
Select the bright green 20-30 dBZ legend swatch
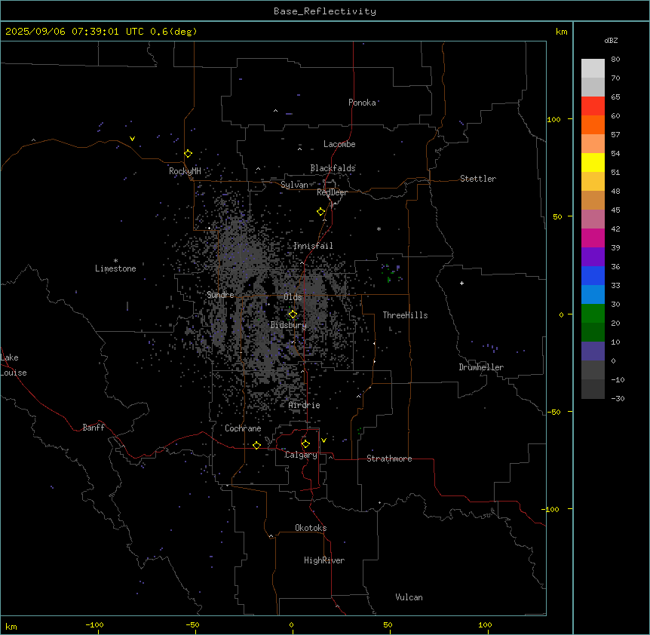[593, 314]
